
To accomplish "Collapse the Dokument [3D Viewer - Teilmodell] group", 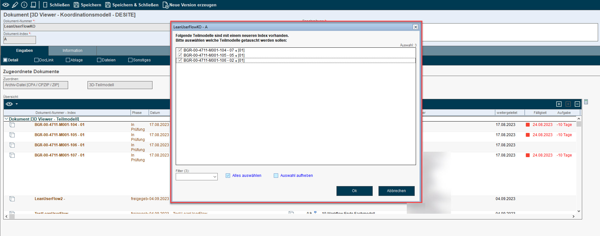I will [6, 119].
